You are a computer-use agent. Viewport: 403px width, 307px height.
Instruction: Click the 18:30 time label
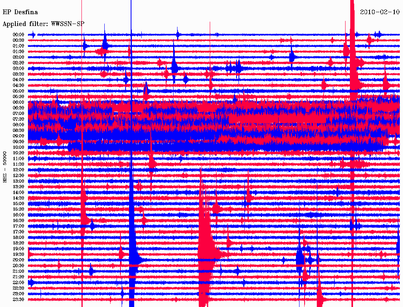tap(18, 243)
